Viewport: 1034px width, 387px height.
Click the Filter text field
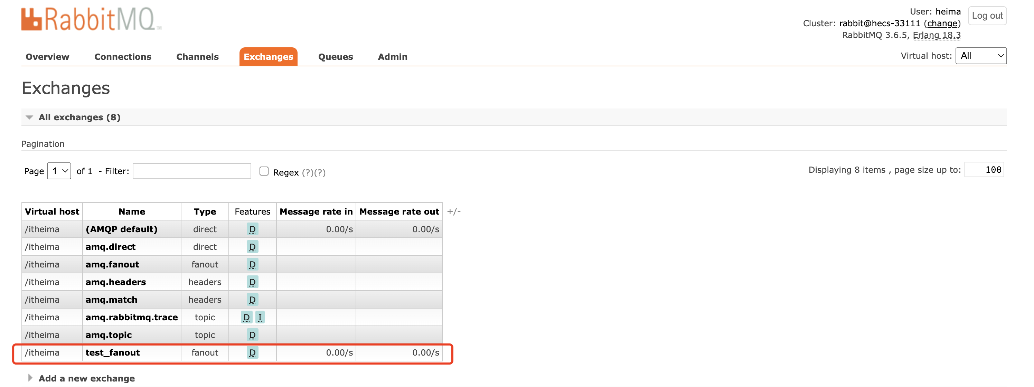coord(192,171)
